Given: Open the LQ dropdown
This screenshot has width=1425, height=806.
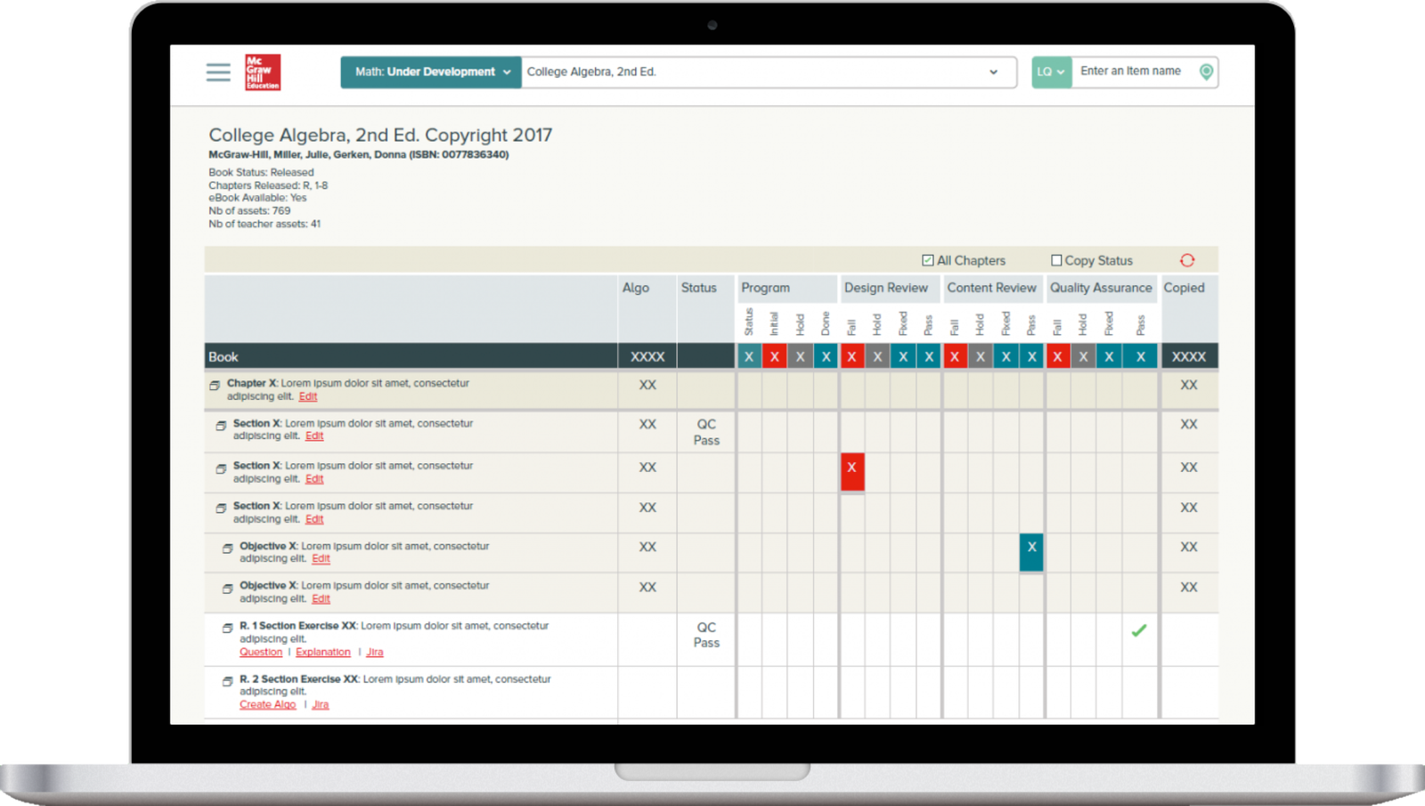Looking at the screenshot, I should pos(1051,72).
